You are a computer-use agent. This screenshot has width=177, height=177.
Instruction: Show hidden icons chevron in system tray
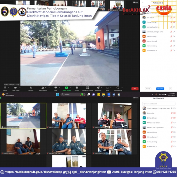pyautogui.click(x=153, y=95)
